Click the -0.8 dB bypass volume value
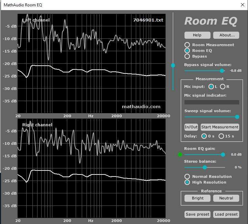The width and height of the screenshot is (248, 224). [235, 71]
